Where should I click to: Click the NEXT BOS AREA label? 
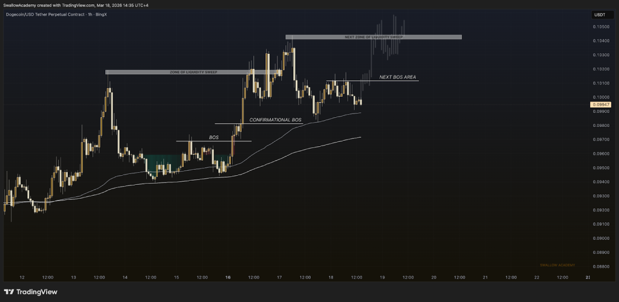(x=397, y=77)
